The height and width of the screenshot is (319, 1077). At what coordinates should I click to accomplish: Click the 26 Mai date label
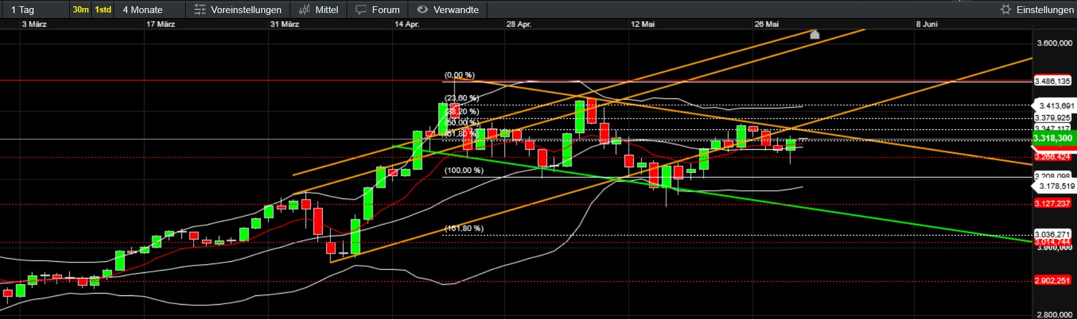click(x=767, y=24)
